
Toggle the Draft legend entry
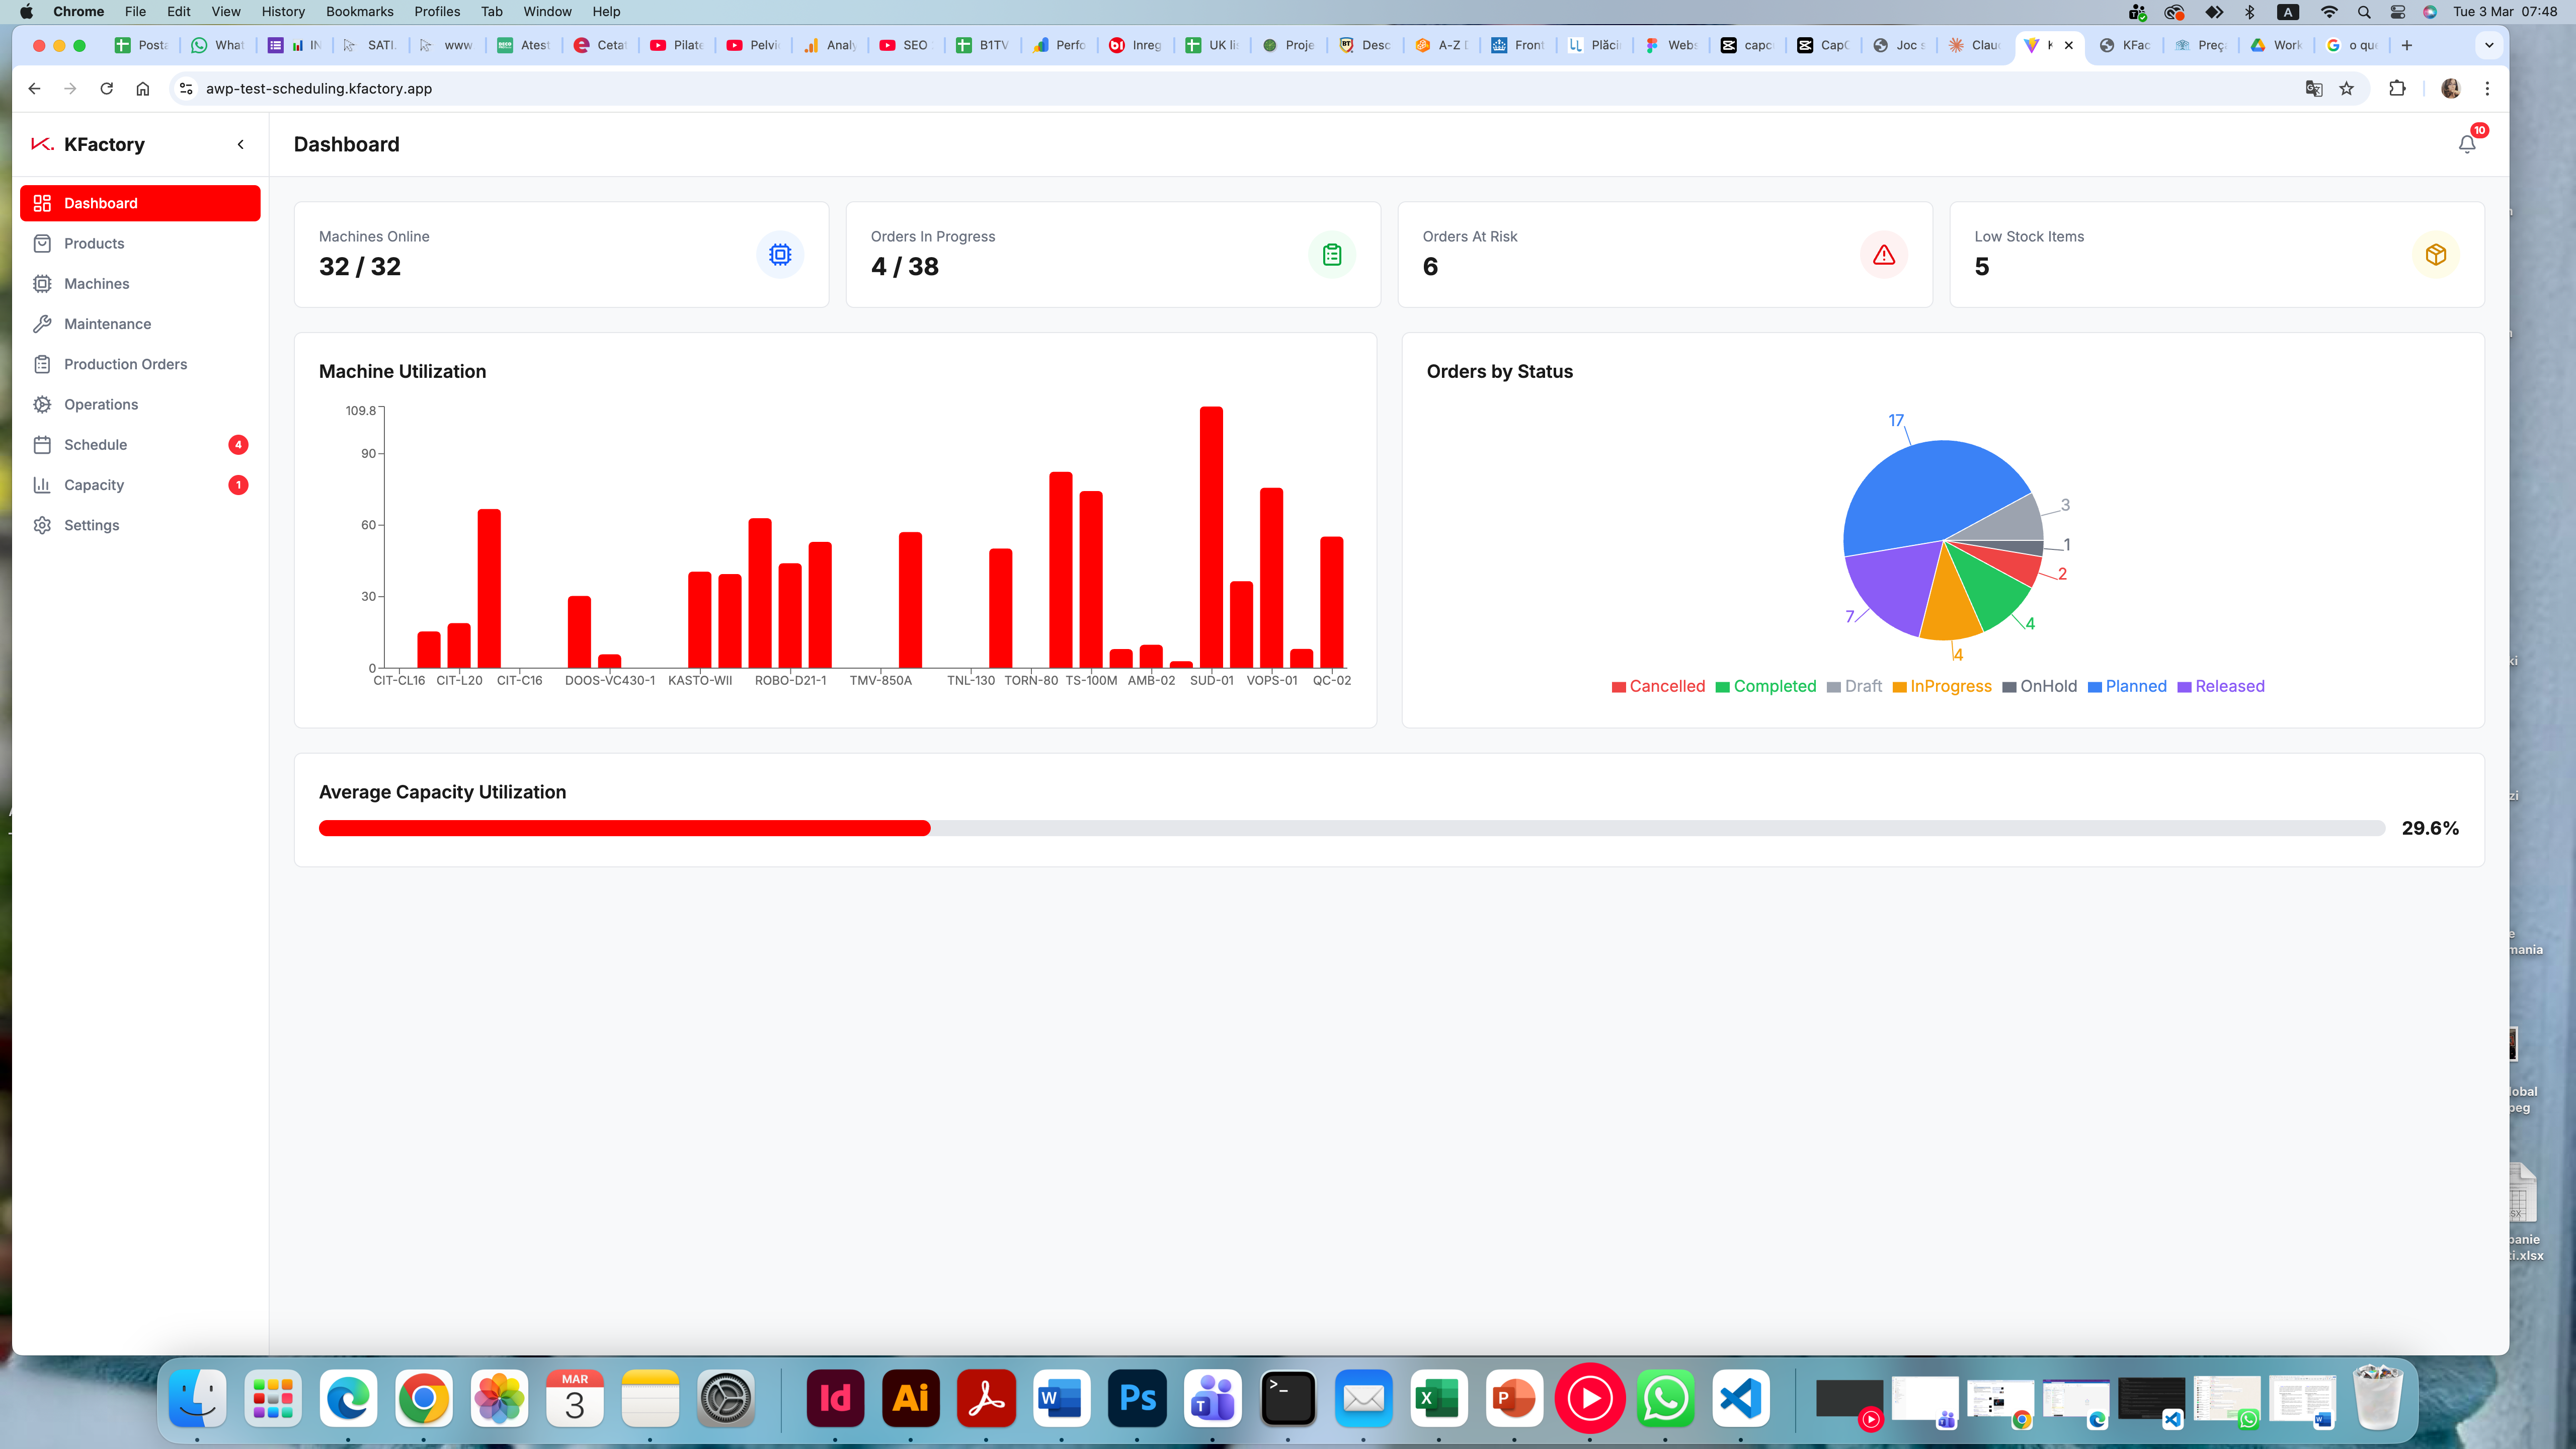click(x=1854, y=686)
